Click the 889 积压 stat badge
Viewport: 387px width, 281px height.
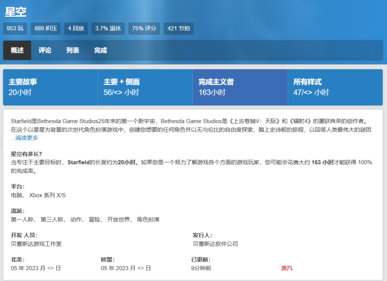click(x=46, y=29)
